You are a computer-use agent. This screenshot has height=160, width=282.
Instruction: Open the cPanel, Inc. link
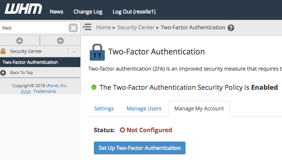tap(57, 86)
